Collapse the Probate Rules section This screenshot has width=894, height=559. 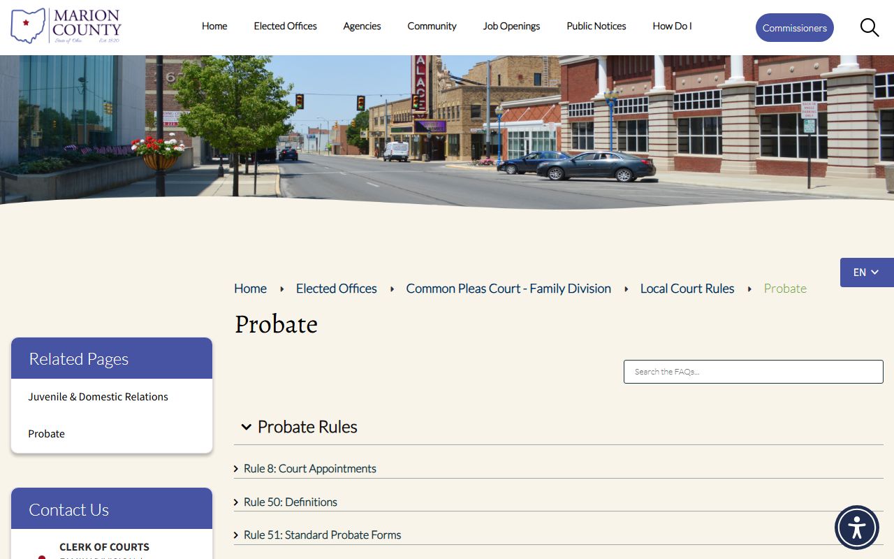coord(299,427)
